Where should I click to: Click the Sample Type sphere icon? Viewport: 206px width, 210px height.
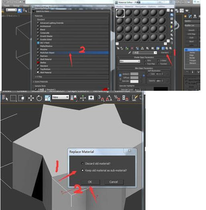172,11
